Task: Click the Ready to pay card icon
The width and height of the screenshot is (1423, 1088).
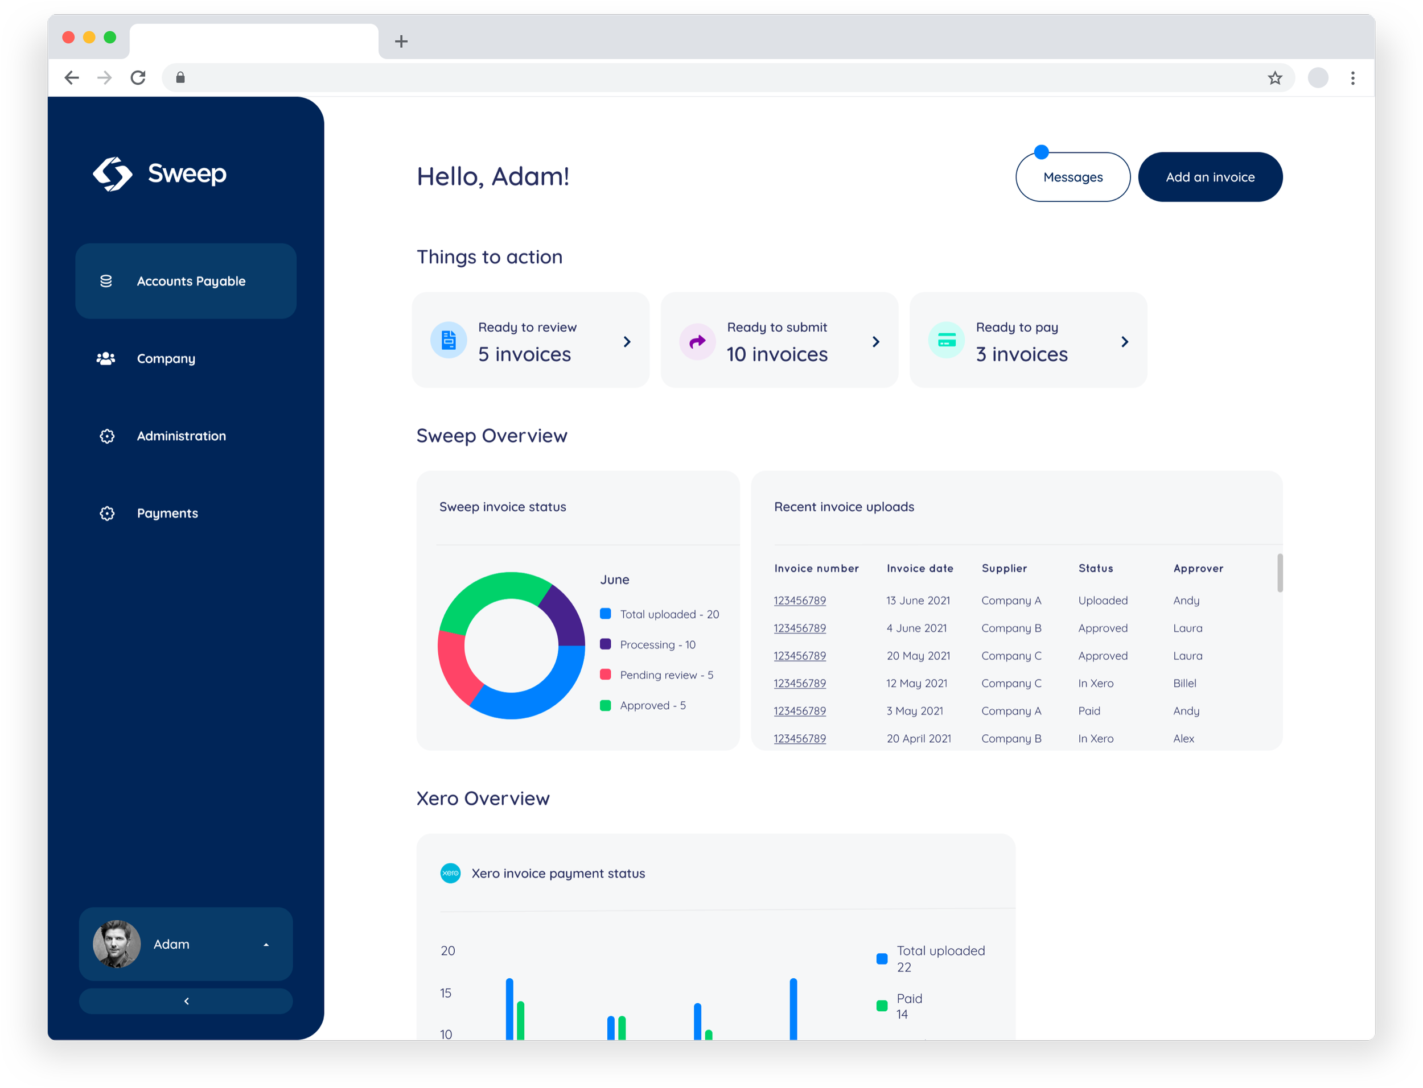Action: 946,340
